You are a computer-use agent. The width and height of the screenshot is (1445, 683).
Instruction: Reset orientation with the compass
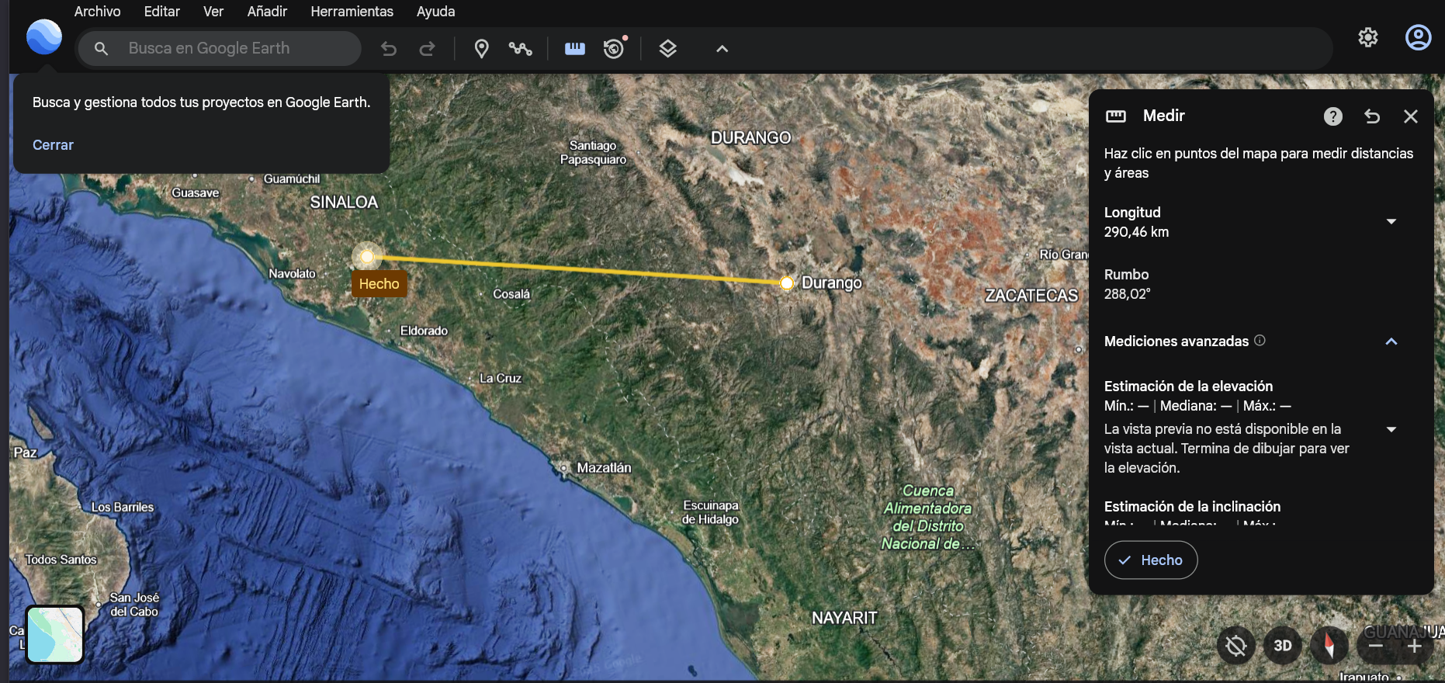[1329, 646]
